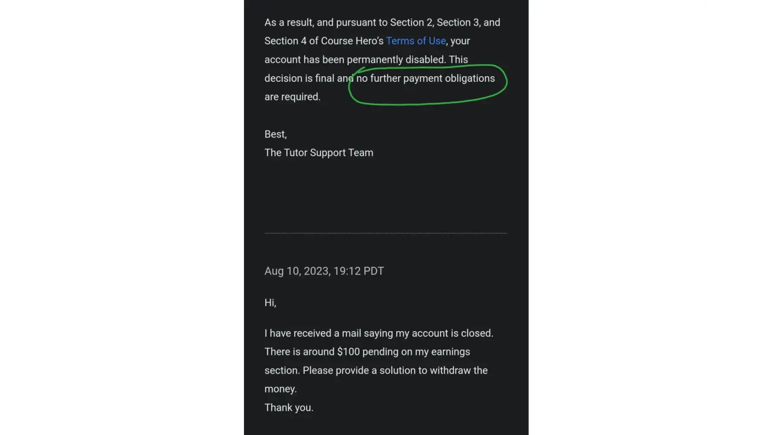Viewport: 773px width, 435px height.
Task: Click the word 'money.' in the message
Action: point(280,389)
